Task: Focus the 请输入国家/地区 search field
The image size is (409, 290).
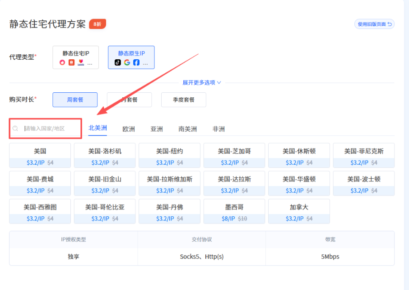Action: coord(46,128)
